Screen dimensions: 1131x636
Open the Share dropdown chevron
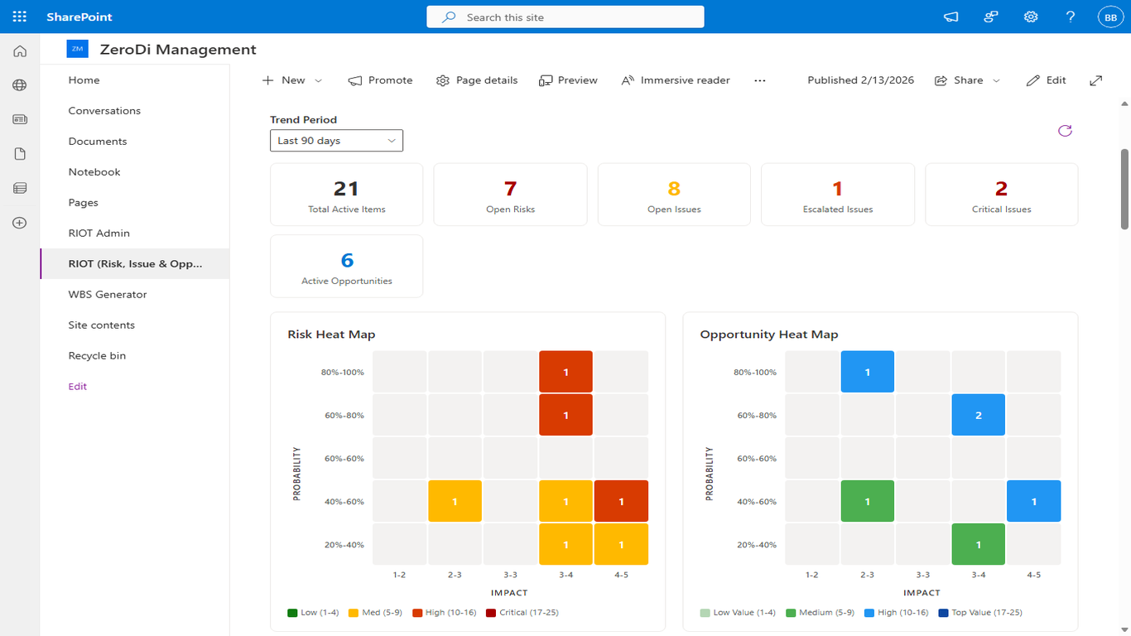point(995,80)
